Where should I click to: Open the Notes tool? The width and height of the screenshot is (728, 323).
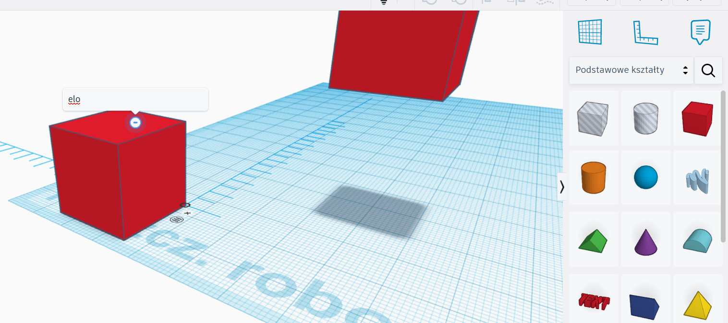pyautogui.click(x=700, y=32)
